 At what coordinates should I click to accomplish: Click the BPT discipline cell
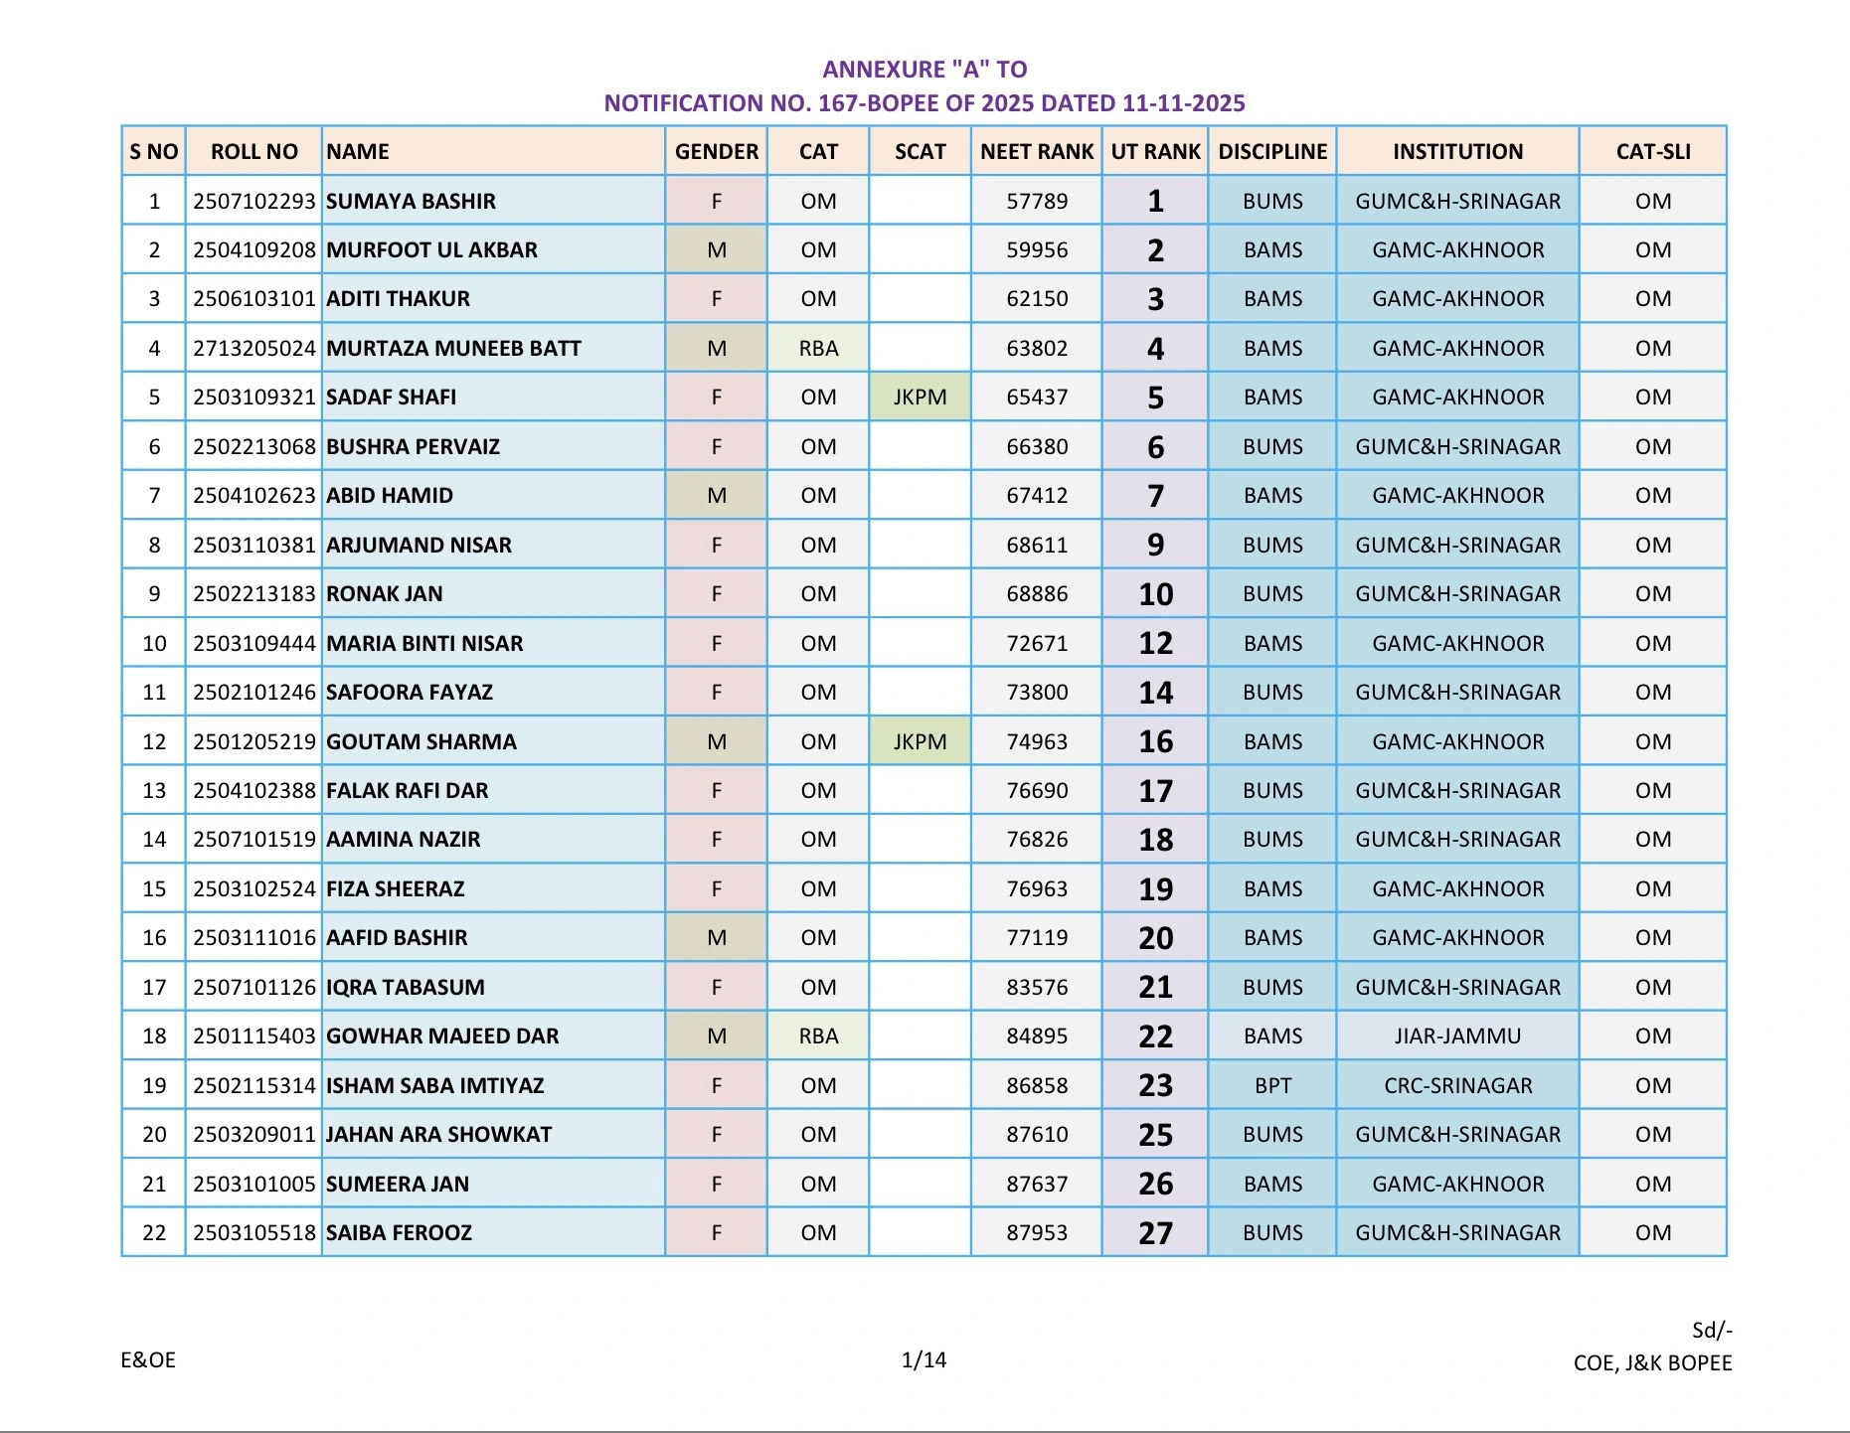pos(1272,1085)
